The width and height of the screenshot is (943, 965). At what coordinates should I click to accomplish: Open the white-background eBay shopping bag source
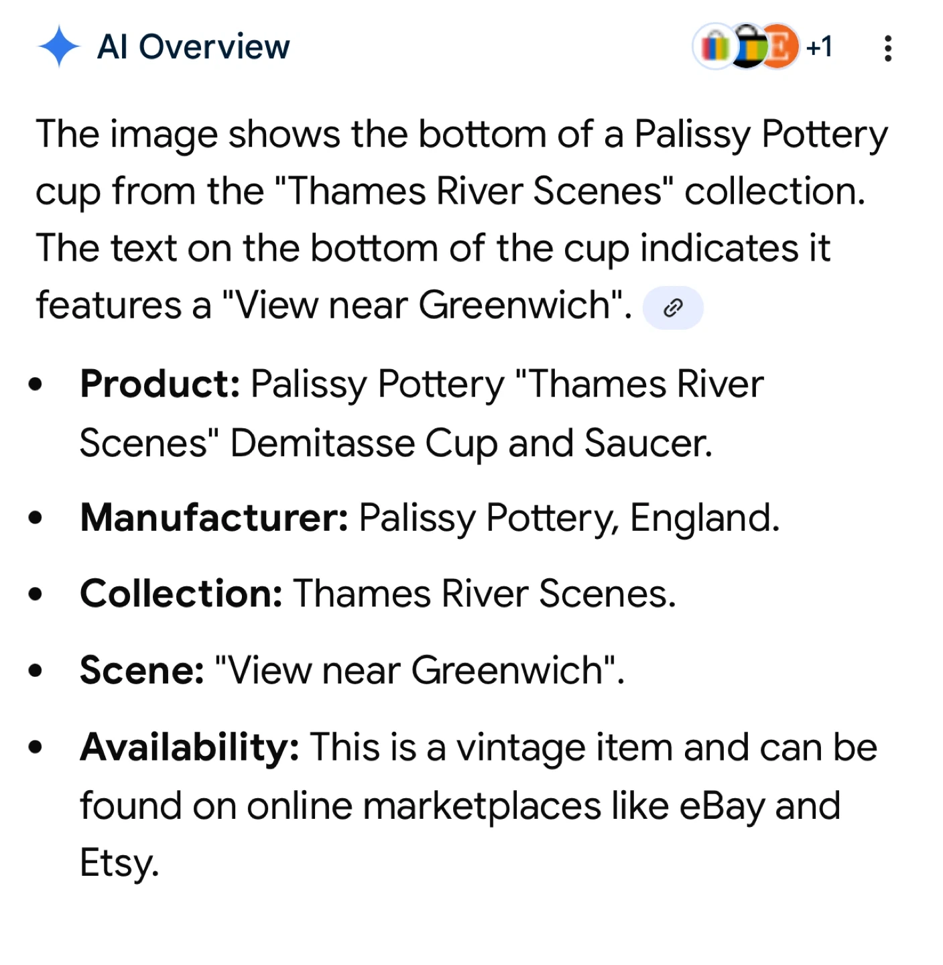pos(714,47)
